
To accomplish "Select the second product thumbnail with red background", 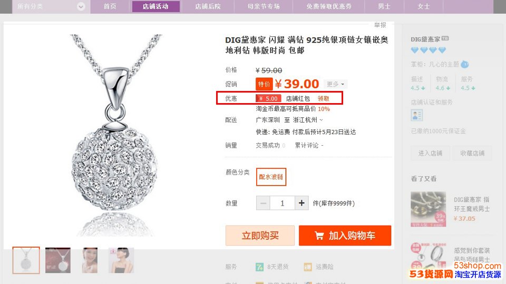I will [58, 260].
